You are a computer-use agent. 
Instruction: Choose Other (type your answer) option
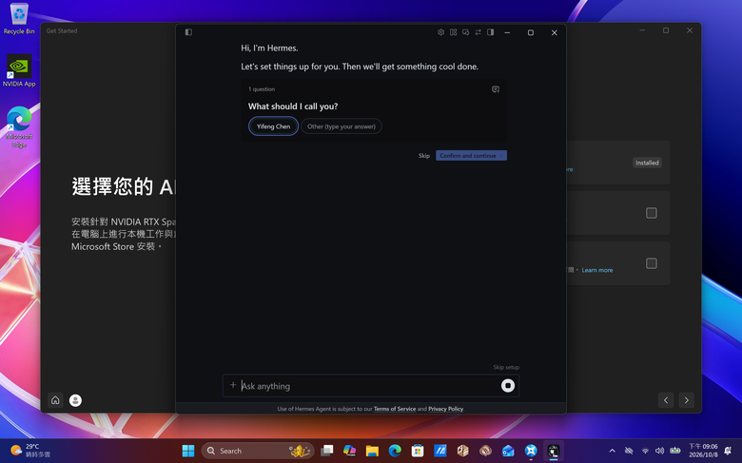coord(342,126)
